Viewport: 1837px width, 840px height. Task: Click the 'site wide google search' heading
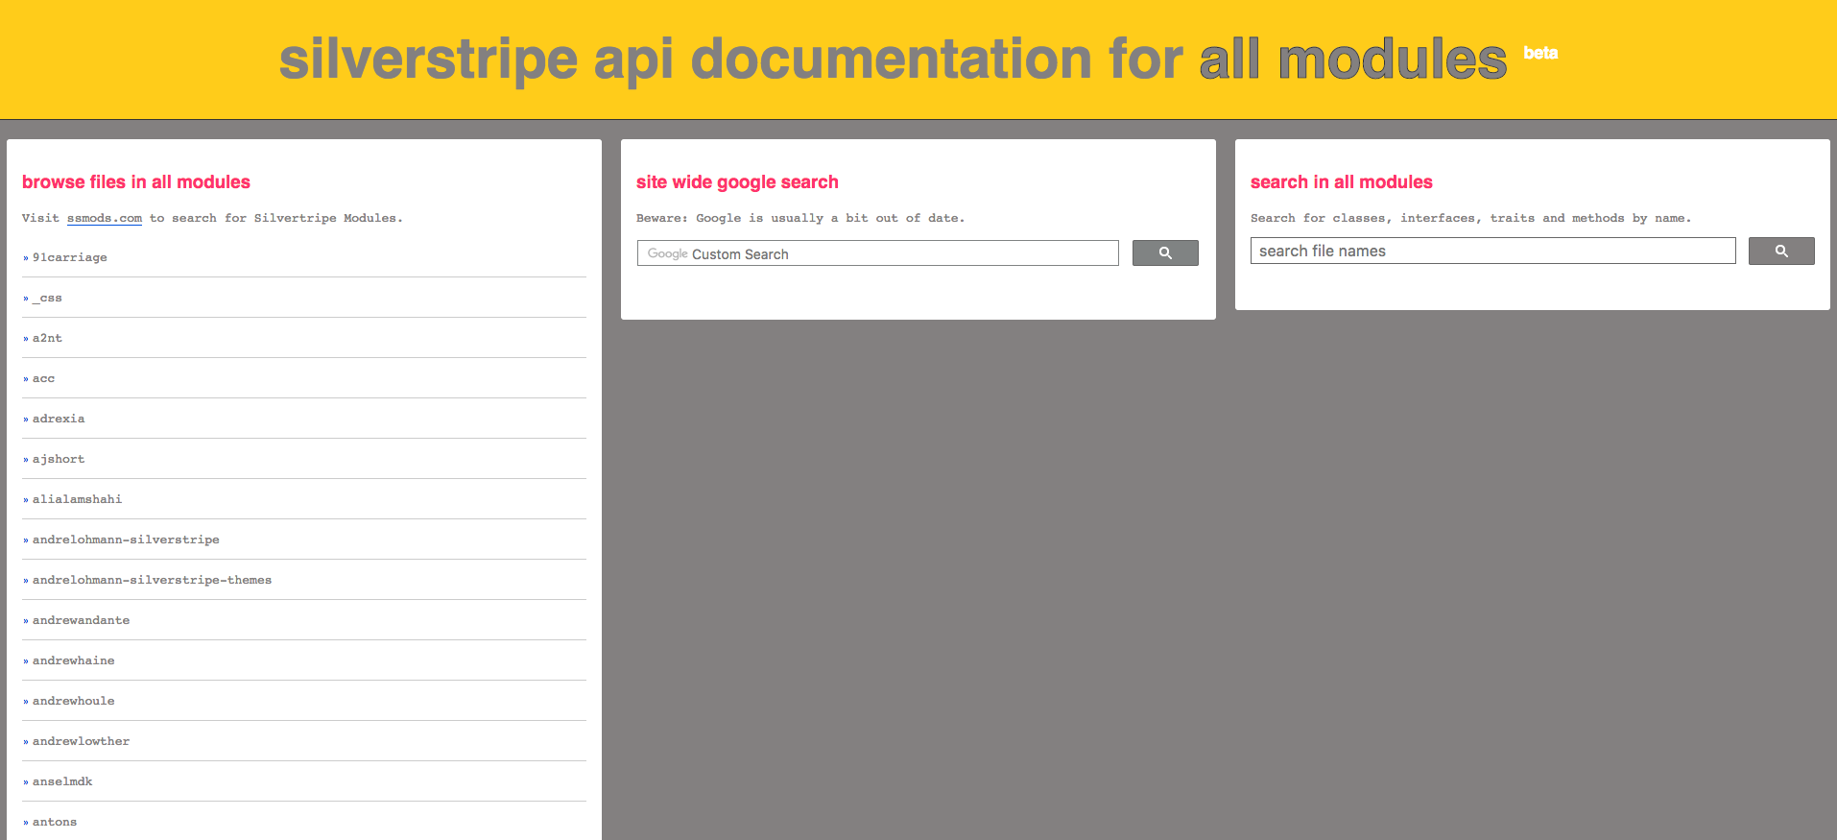737,182
